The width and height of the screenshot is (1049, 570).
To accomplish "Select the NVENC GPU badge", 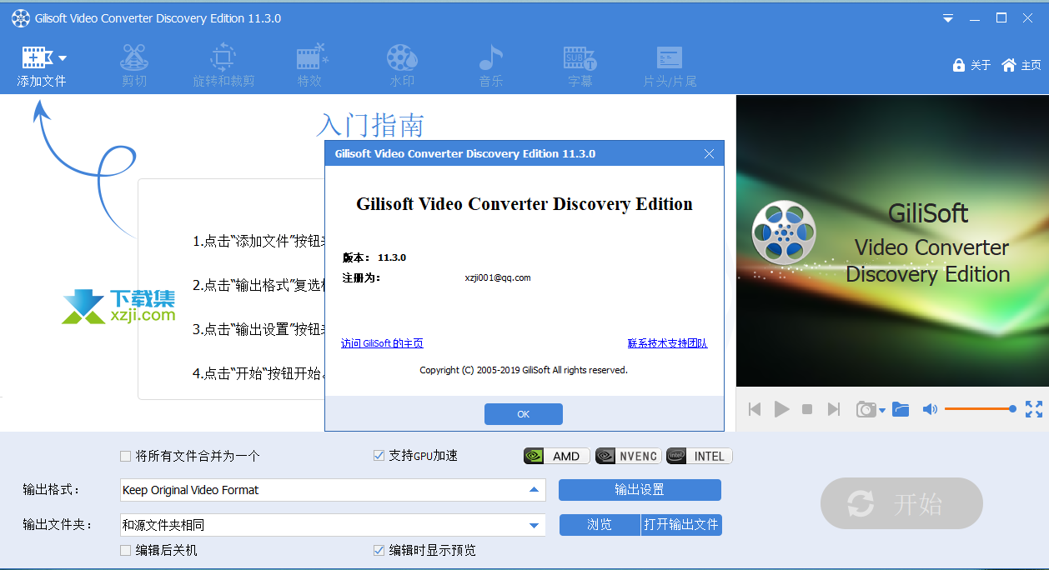I will tap(628, 456).
